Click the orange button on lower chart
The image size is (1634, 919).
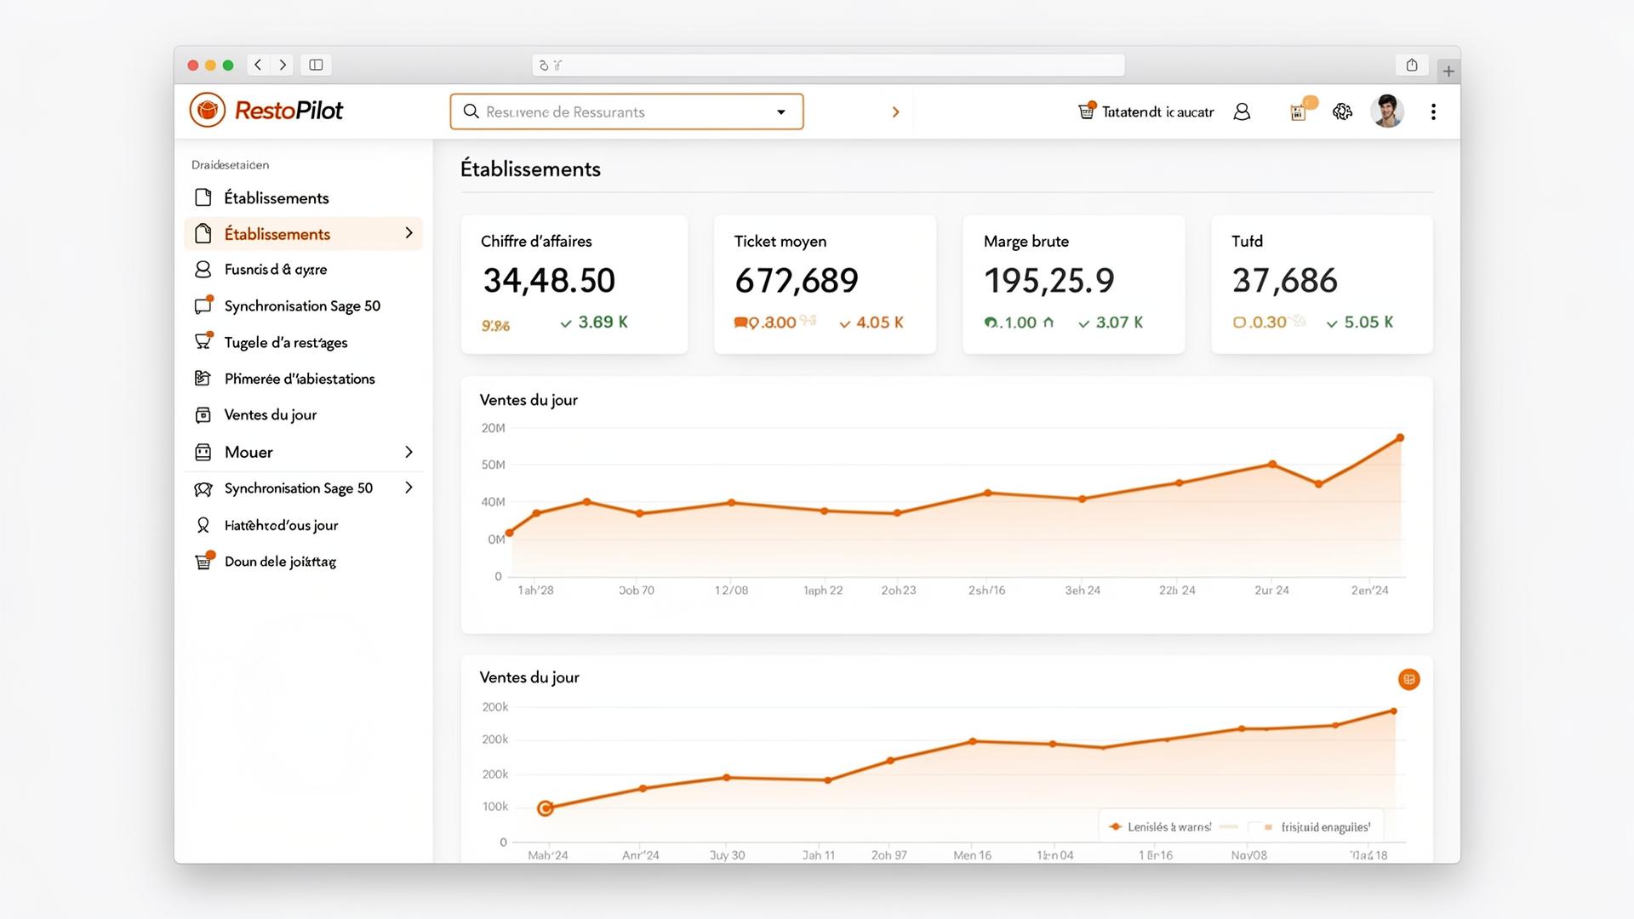tap(1408, 679)
